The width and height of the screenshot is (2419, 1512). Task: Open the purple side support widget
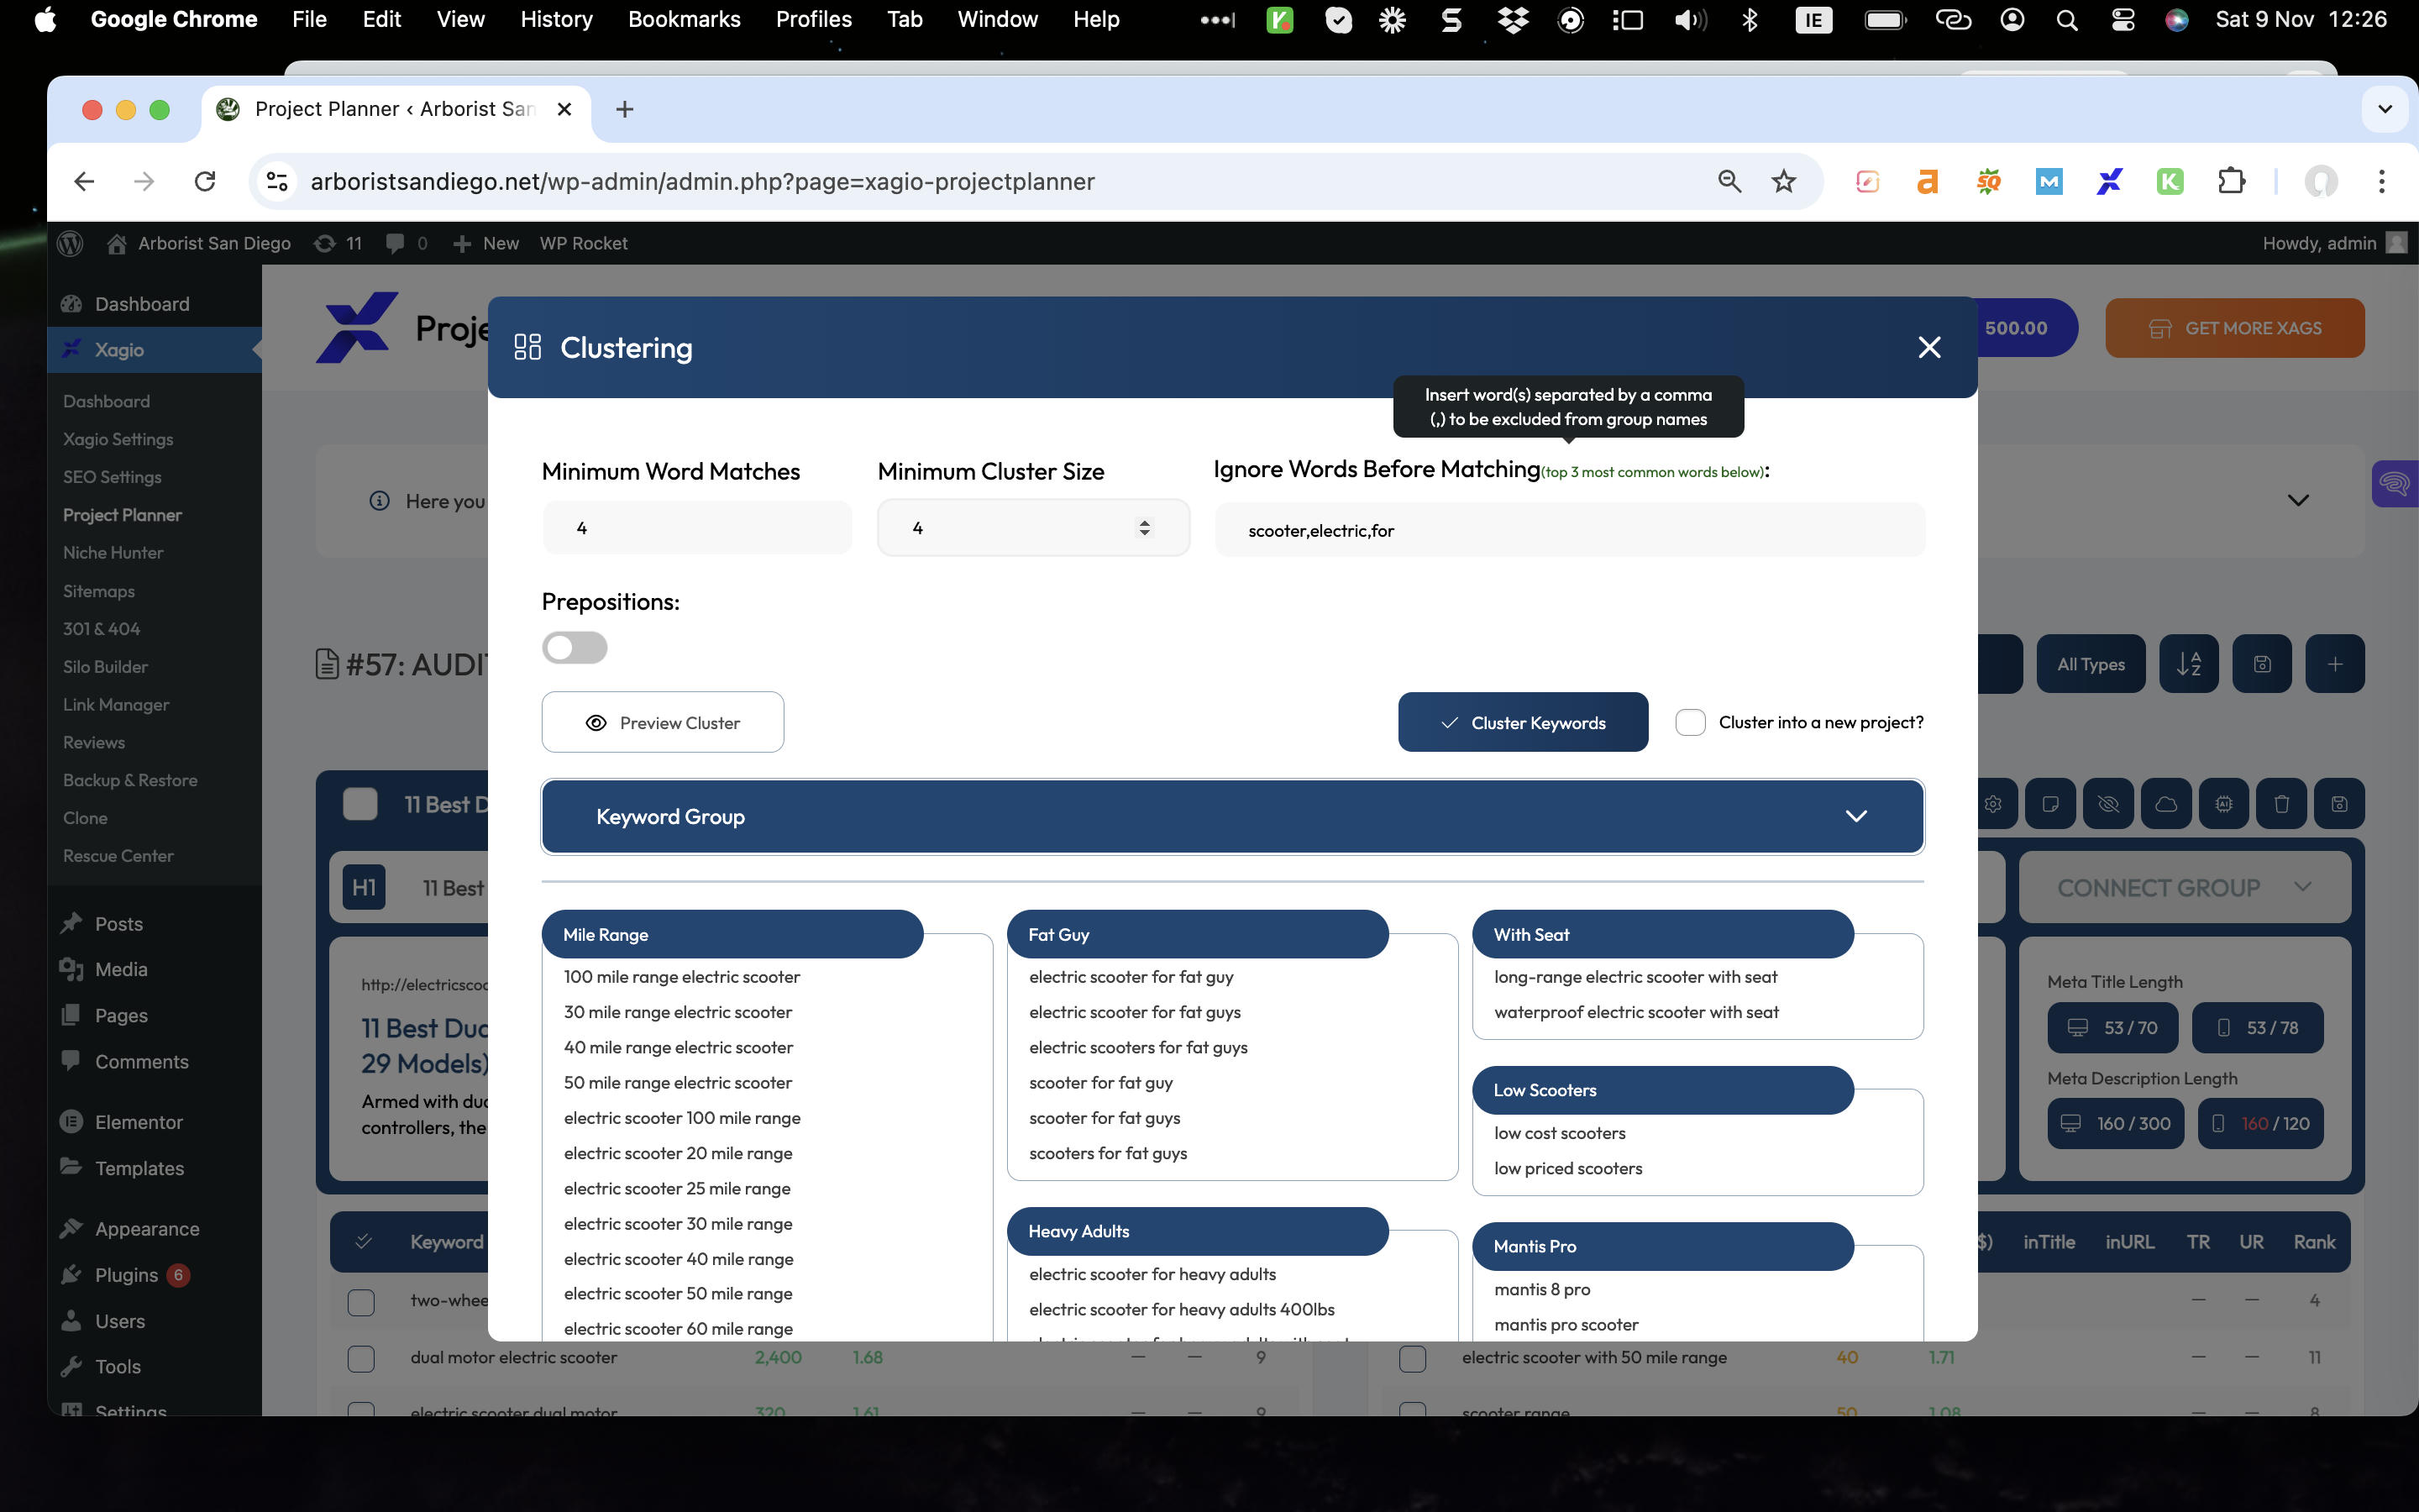pyautogui.click(x=2394, y=484)
